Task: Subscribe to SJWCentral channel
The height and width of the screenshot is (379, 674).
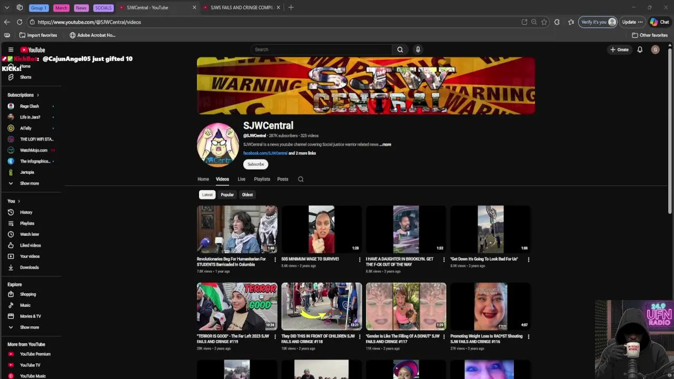Action: [x=256, y=164]
